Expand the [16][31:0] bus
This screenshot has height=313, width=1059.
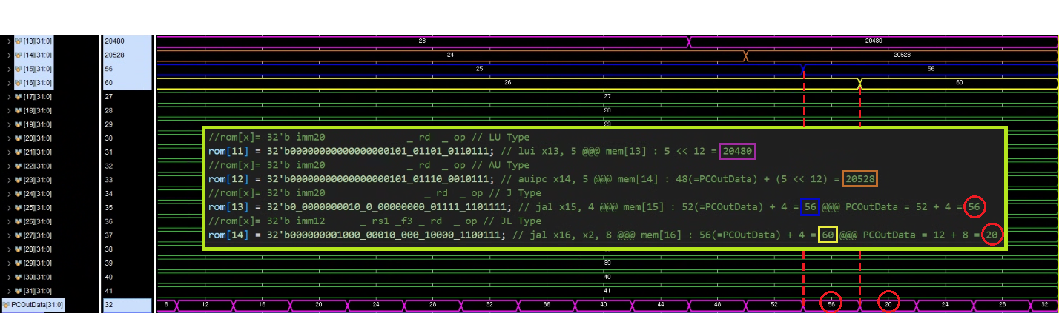(x=9, y=83)
